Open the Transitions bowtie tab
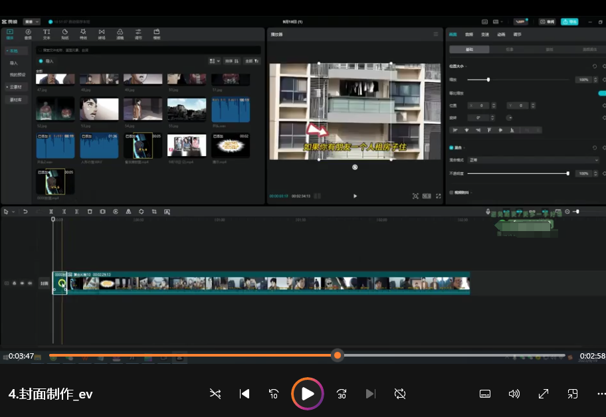The height and width of the screenshot is (417, 606). [102, 34]
